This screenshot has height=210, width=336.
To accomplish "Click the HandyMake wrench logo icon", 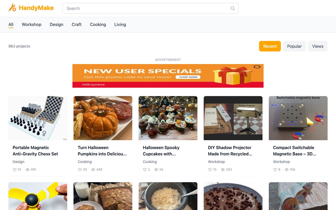I will [x=12, y=8].
